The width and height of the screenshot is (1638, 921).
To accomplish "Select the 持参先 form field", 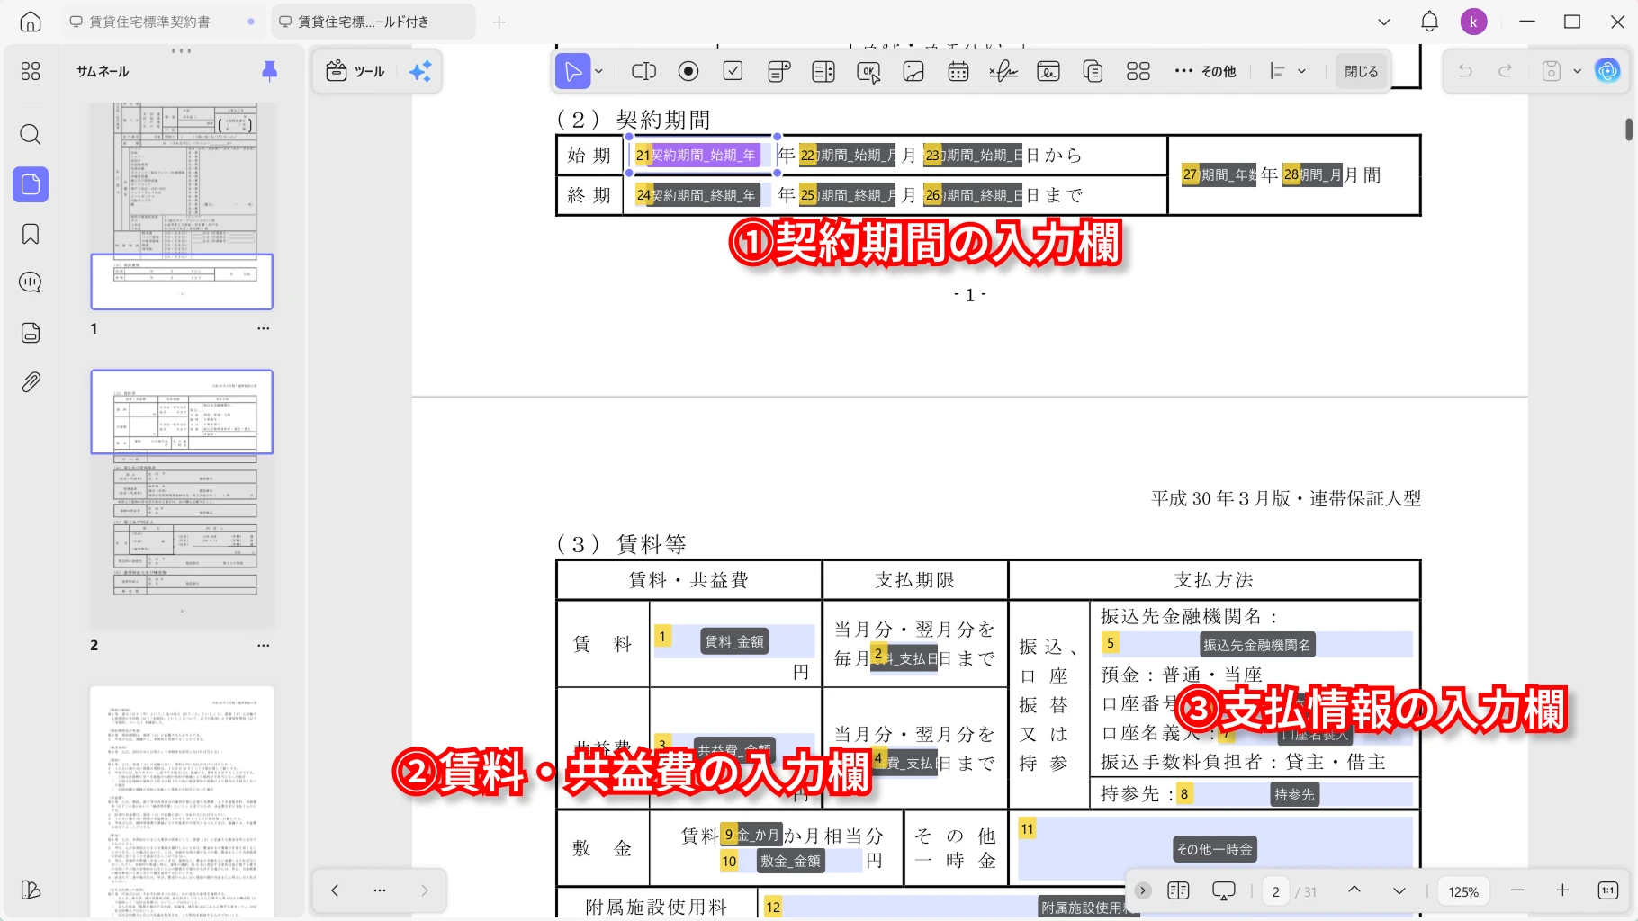I will tap(1294, 794).
